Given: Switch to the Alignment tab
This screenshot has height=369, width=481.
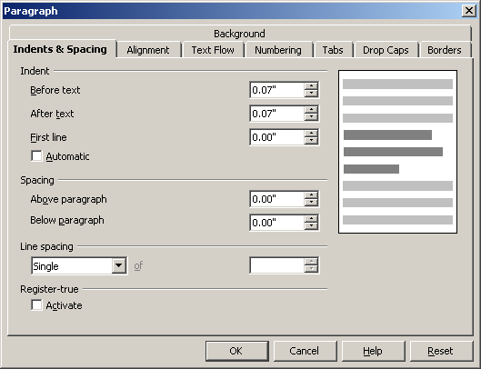Looking at the screenshot, I should coord(148,50).
